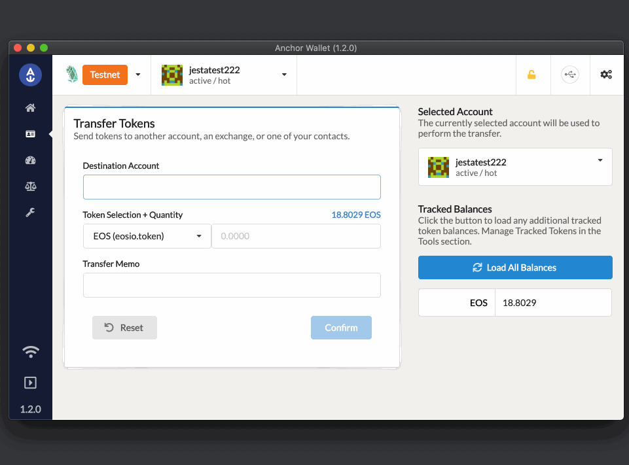Go to the Home section

[x=31, y=108]
